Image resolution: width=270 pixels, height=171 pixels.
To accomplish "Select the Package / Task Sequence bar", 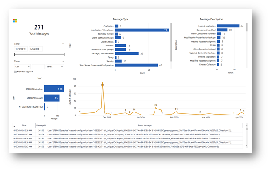I will tap(127, 53).
